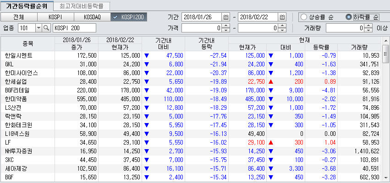
Task: Click the 595,000 closing price cell
Action: (x=86, y=99)
